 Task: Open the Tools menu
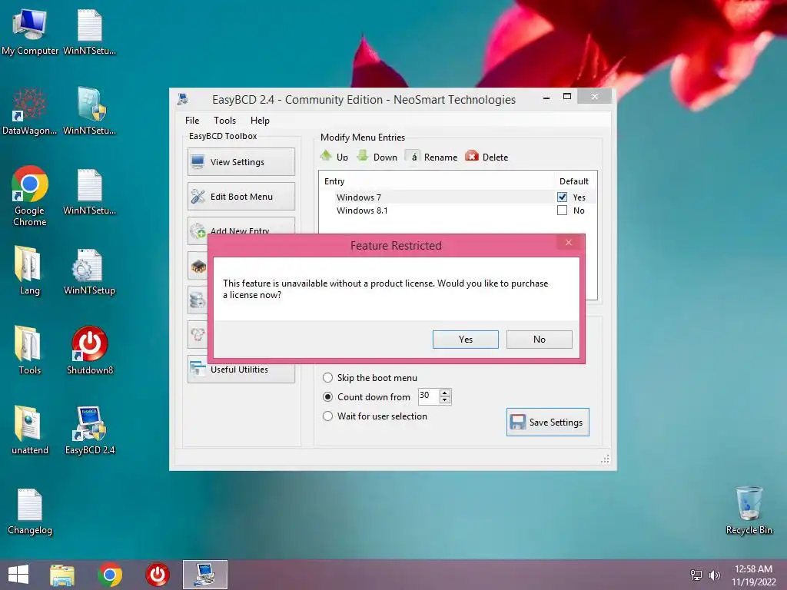(224, 121)
